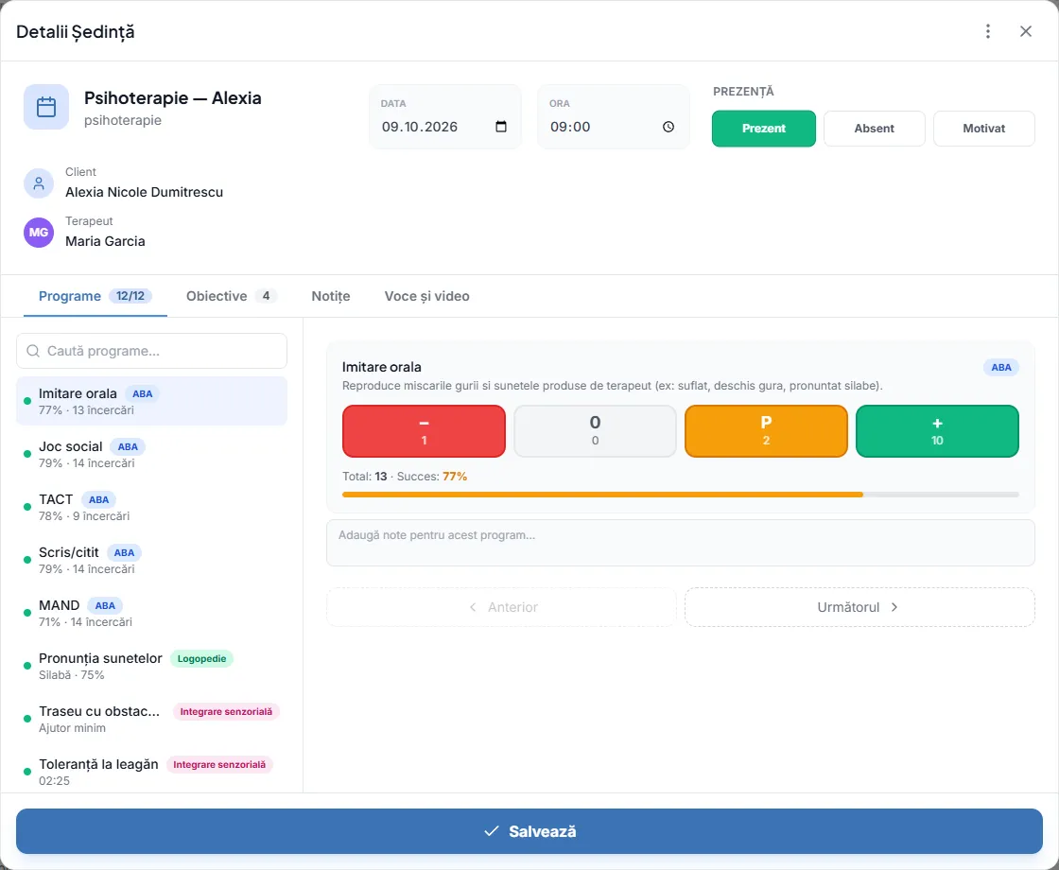Mark attendance as Prezent
The image size is (1059, 870).
pyautogui.click(x=764, y=129)
